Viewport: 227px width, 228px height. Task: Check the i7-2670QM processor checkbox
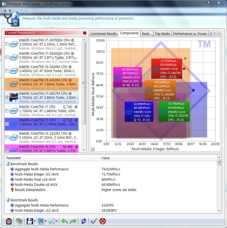(7, 44)
